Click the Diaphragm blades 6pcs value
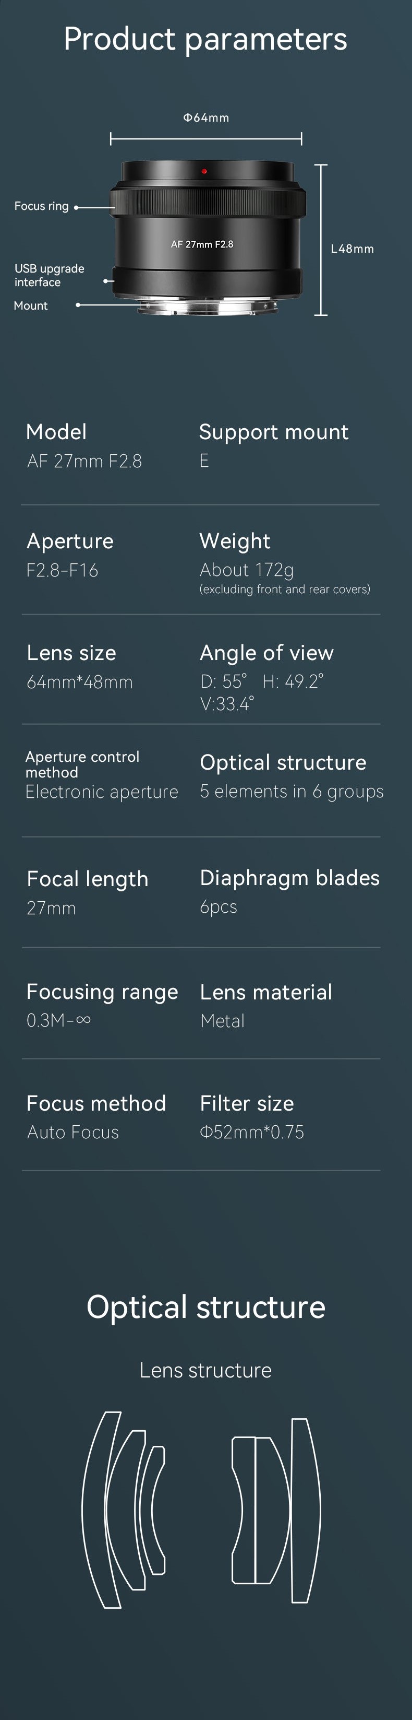The width and height of the screenshot is (412, 1720). pos(219,908)
